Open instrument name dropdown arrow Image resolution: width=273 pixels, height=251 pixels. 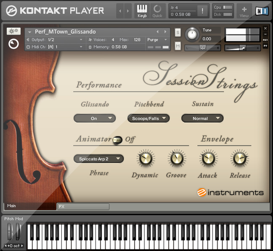tap(29, 32)
